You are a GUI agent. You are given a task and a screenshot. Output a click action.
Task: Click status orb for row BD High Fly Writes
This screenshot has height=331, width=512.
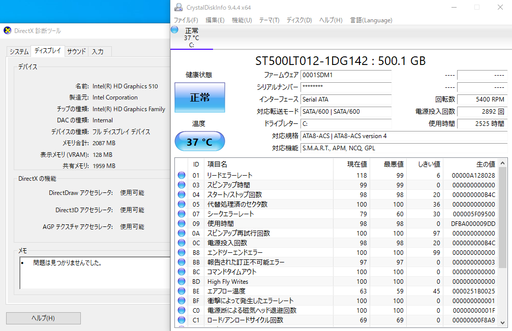click(182, 281)
